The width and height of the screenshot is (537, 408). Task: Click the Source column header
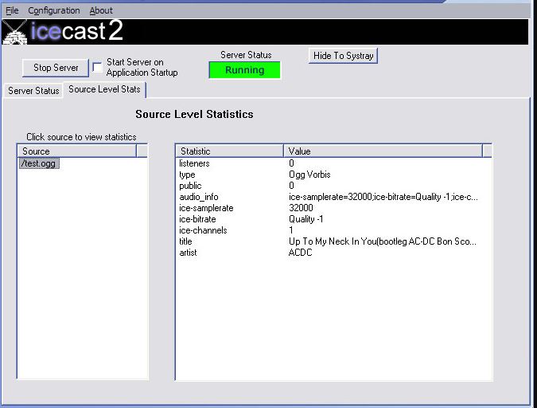[76, 151]
